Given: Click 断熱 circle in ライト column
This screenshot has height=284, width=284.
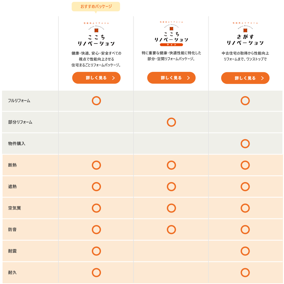Looking at the screenshot, I should click(172, 165).
